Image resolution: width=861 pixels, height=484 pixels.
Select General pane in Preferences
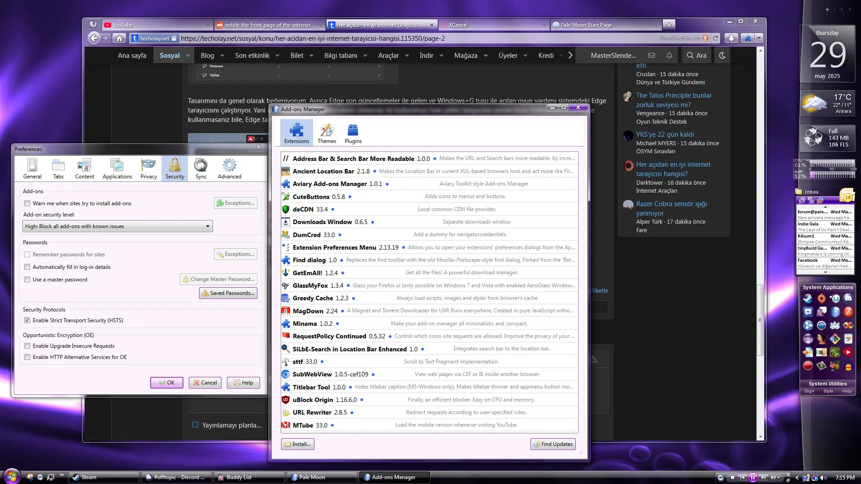32,169
